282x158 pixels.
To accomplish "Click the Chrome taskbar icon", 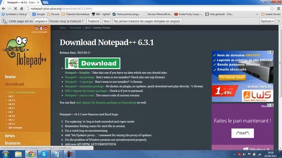I will [31, 154].
